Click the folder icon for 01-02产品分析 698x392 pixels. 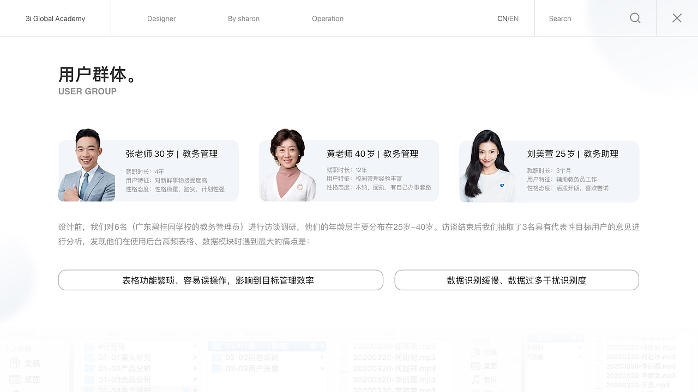pos(89,369)
